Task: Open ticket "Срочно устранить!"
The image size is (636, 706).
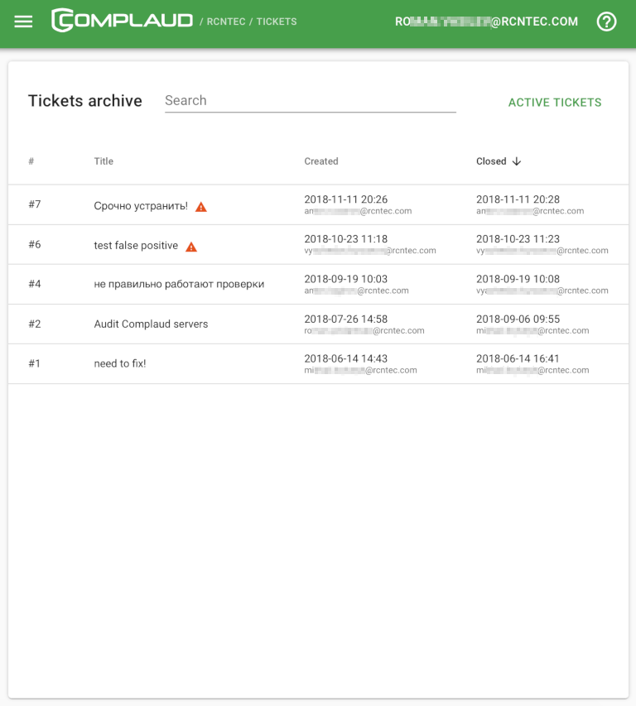Action: 141,205
